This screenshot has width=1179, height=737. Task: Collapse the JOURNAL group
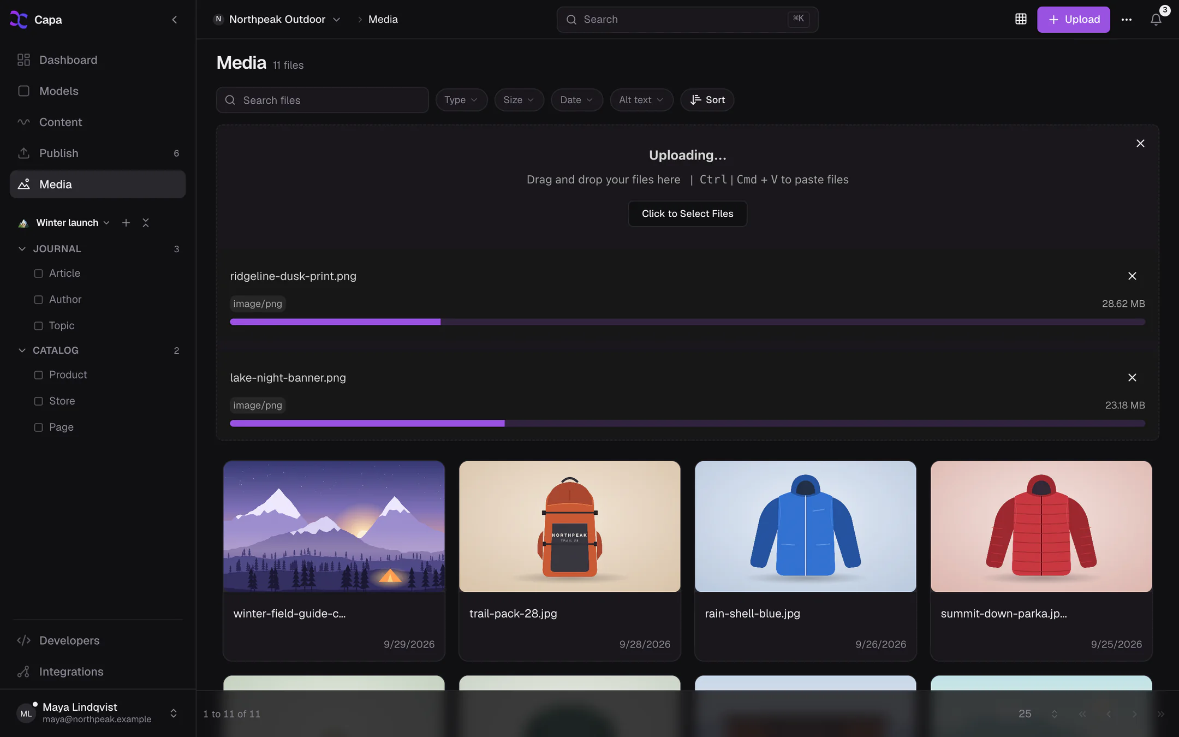coord(22,249)
